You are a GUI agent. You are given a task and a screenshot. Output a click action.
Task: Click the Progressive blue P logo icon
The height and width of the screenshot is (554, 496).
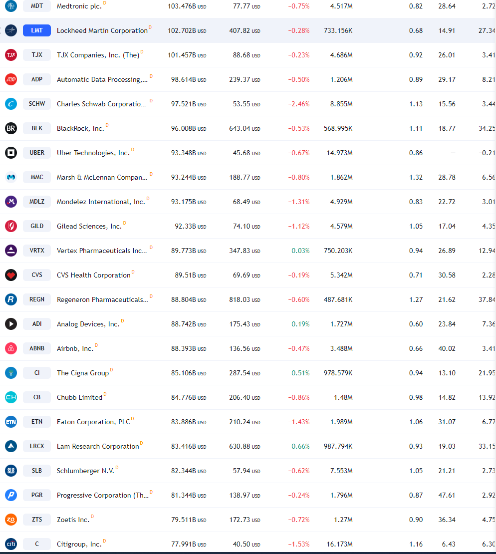pos(11,495)
